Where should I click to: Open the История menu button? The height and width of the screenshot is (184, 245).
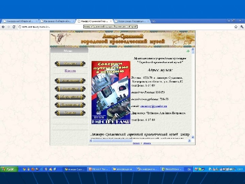click(x=70, y=63)
